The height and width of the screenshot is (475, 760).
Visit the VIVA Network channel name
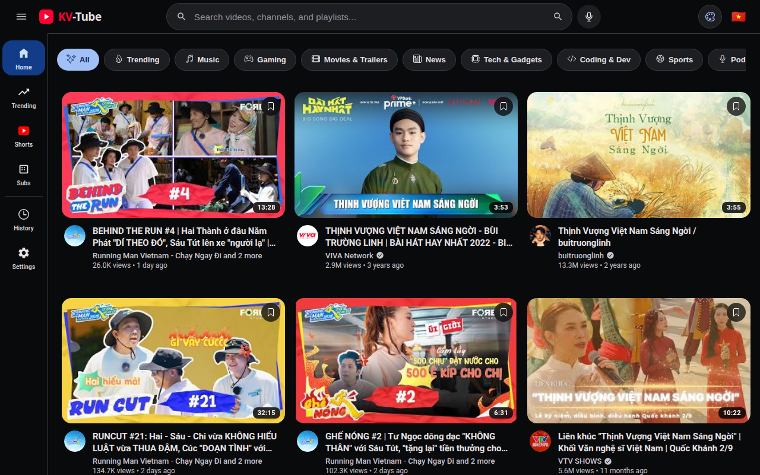coord(350,256)
